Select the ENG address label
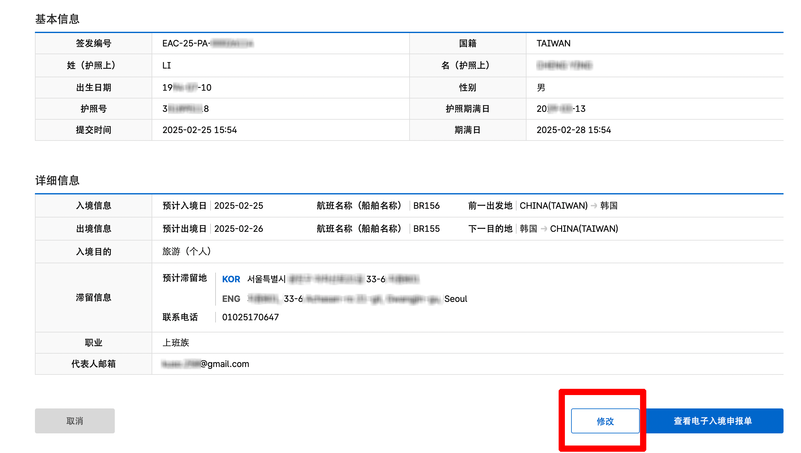801x453 pixels. tap(231, 299)
